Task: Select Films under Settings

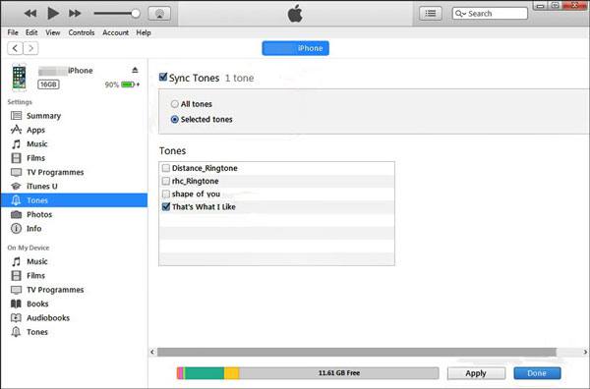Action: (35, 158)
